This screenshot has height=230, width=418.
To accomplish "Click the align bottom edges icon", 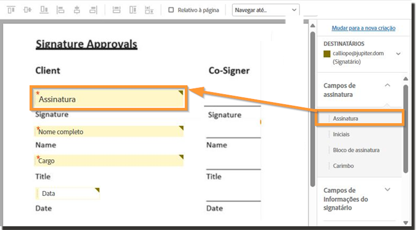I will click(45, 10).
